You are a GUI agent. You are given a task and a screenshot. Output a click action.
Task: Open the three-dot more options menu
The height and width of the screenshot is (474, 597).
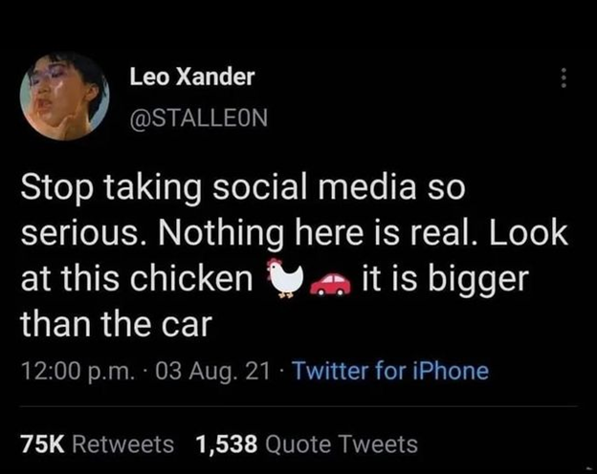564,78
